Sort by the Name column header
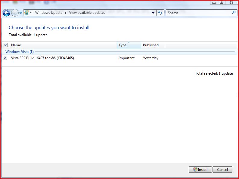Image resolution: width=239 pixels, height=179 pixels. coord(63,45)
